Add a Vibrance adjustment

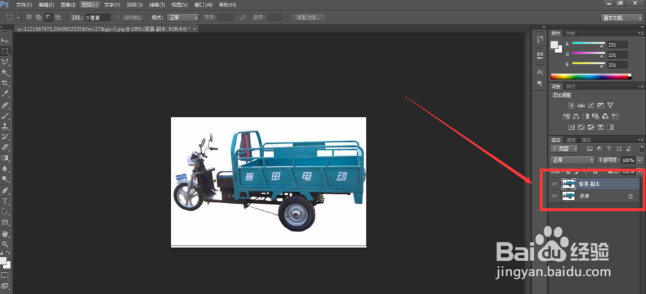(610, 105)
